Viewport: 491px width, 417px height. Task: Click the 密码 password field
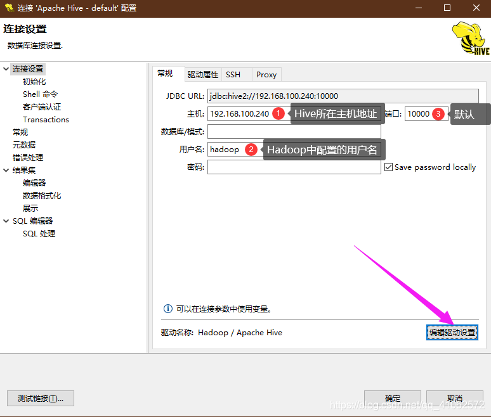click(294, 167)
